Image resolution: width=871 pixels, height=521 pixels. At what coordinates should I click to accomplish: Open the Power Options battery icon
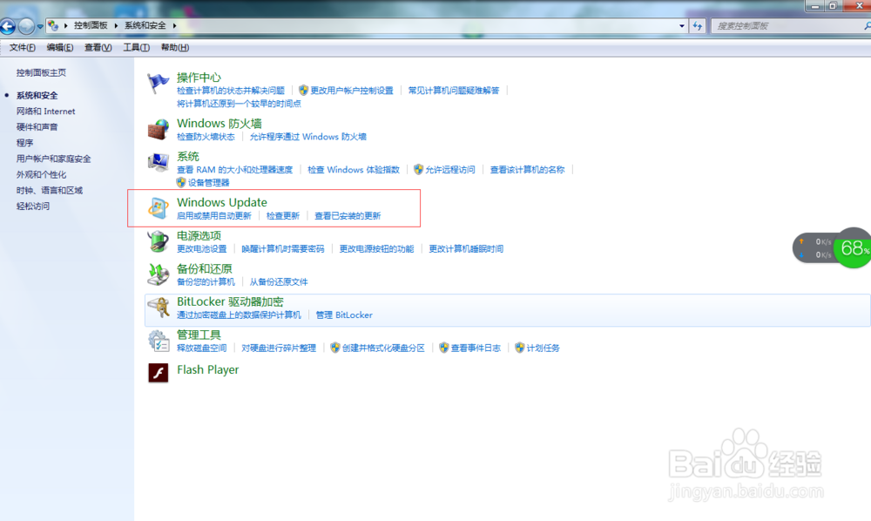click(x=159, y=241)
